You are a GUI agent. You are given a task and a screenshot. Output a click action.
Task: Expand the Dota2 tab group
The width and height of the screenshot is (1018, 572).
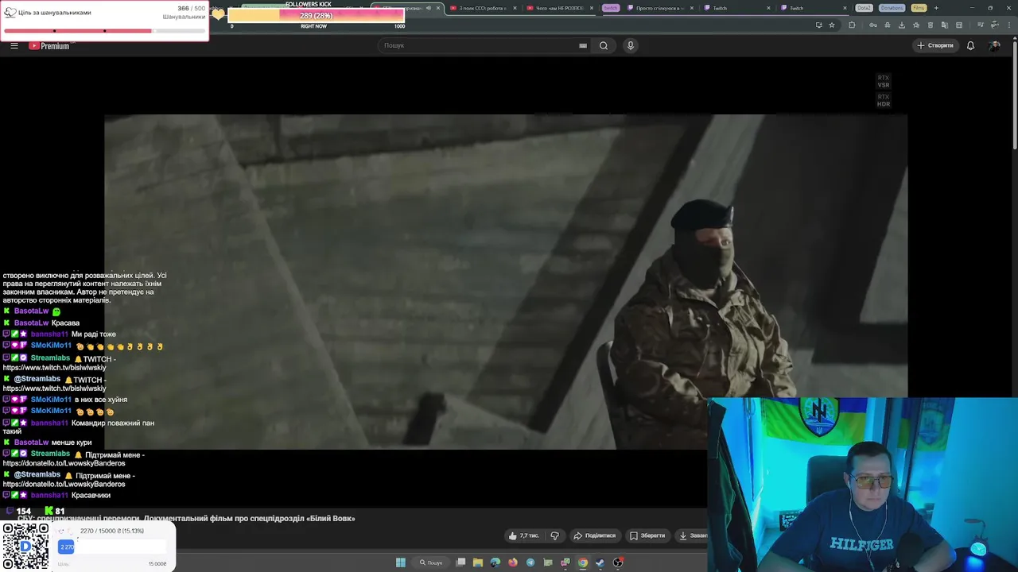[x=864, y=8]
